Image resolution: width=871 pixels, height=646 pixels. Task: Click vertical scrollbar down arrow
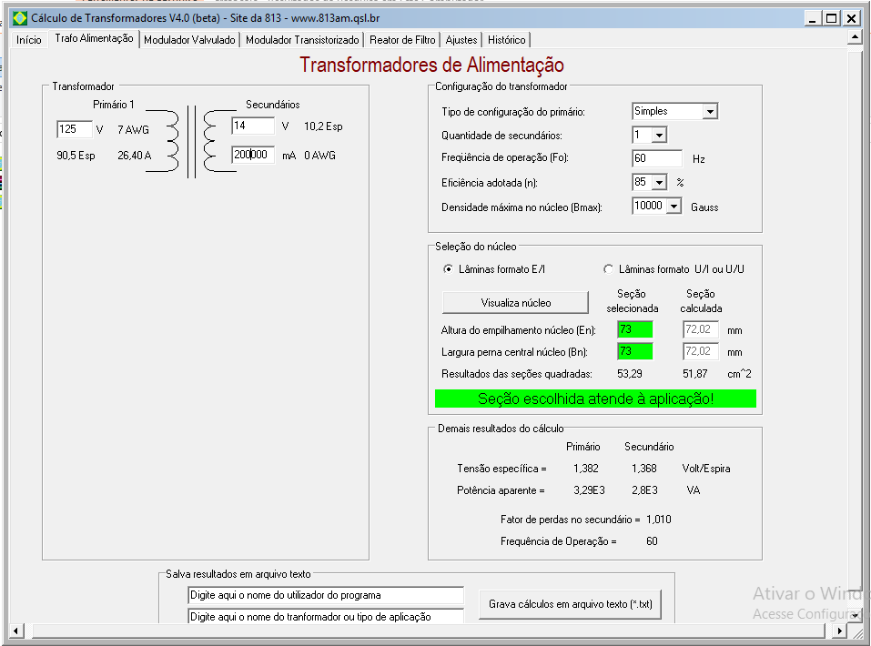pyautogui.click(x=855, y=616)
